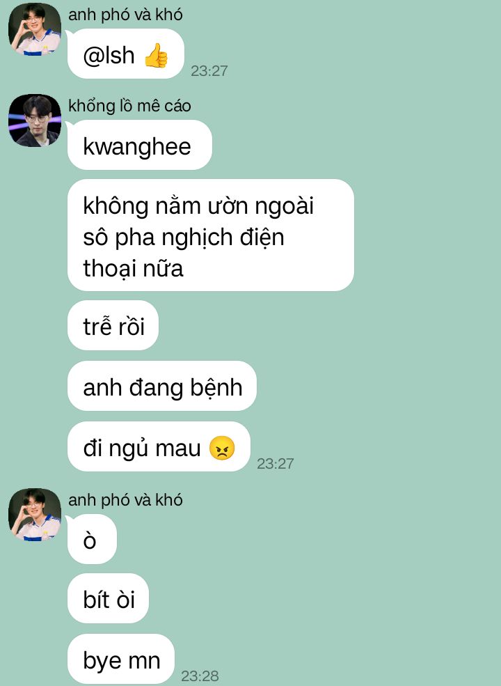Image resolution: width=501 pixels, height=686 pixels.
Task: Tap the 'trễ rồi' message bubble
Action: pos(113,325)
